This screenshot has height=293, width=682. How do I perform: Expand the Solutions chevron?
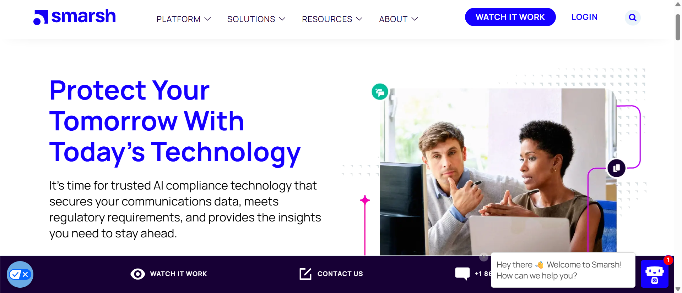click(x=282, y=19)
